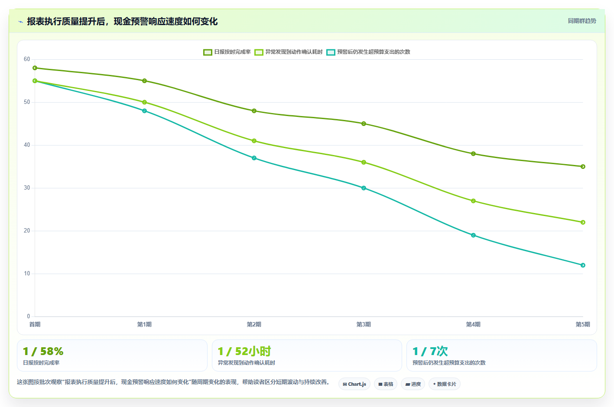This screenshot has height=407, width=614.
Task: Click the teal point at 第2期
Action: click(254, 158)
